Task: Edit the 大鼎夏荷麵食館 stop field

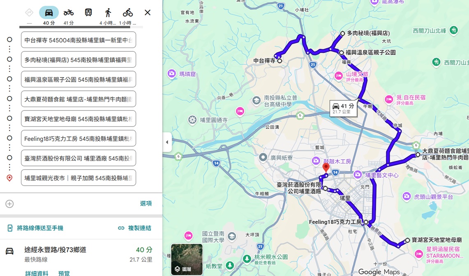Action: (79, 99)
